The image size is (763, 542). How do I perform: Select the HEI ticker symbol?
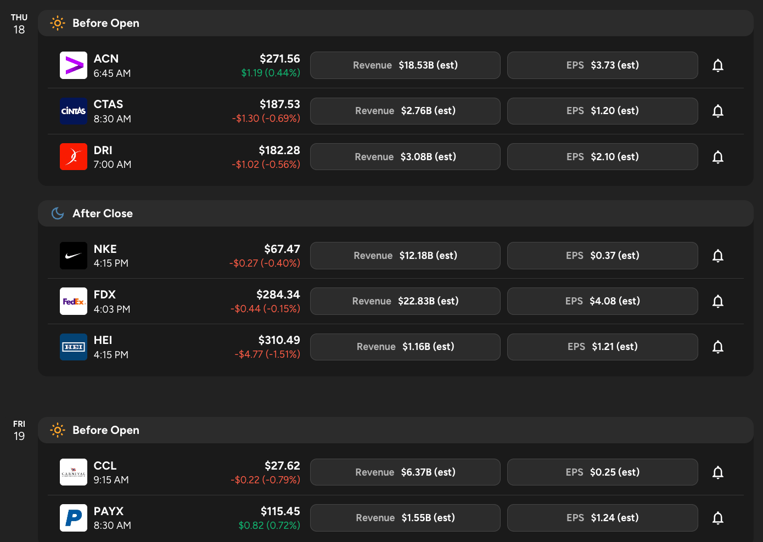tap(103, 340)
